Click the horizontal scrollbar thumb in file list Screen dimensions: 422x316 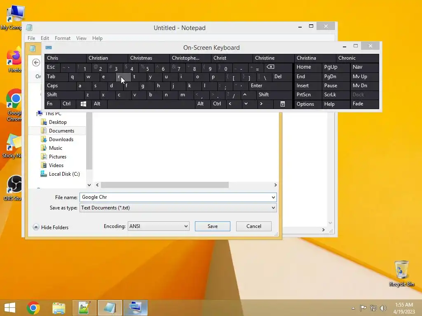tap(165, 185)
